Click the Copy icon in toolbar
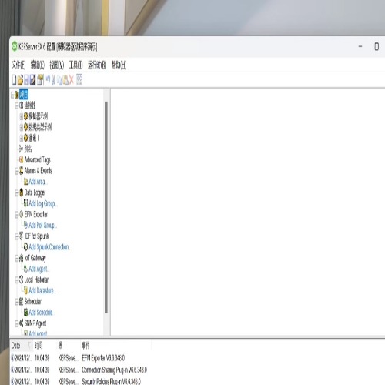Image resolution: width=385 pixels, height=385 pixels. pyautogui.click(x=59, y=80)
